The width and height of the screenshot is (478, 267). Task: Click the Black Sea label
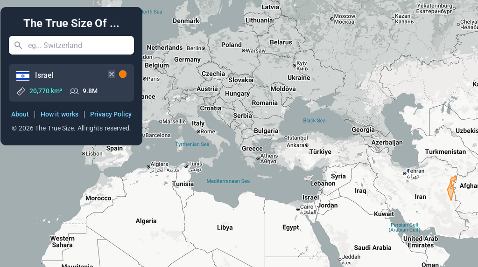point(314,121)
